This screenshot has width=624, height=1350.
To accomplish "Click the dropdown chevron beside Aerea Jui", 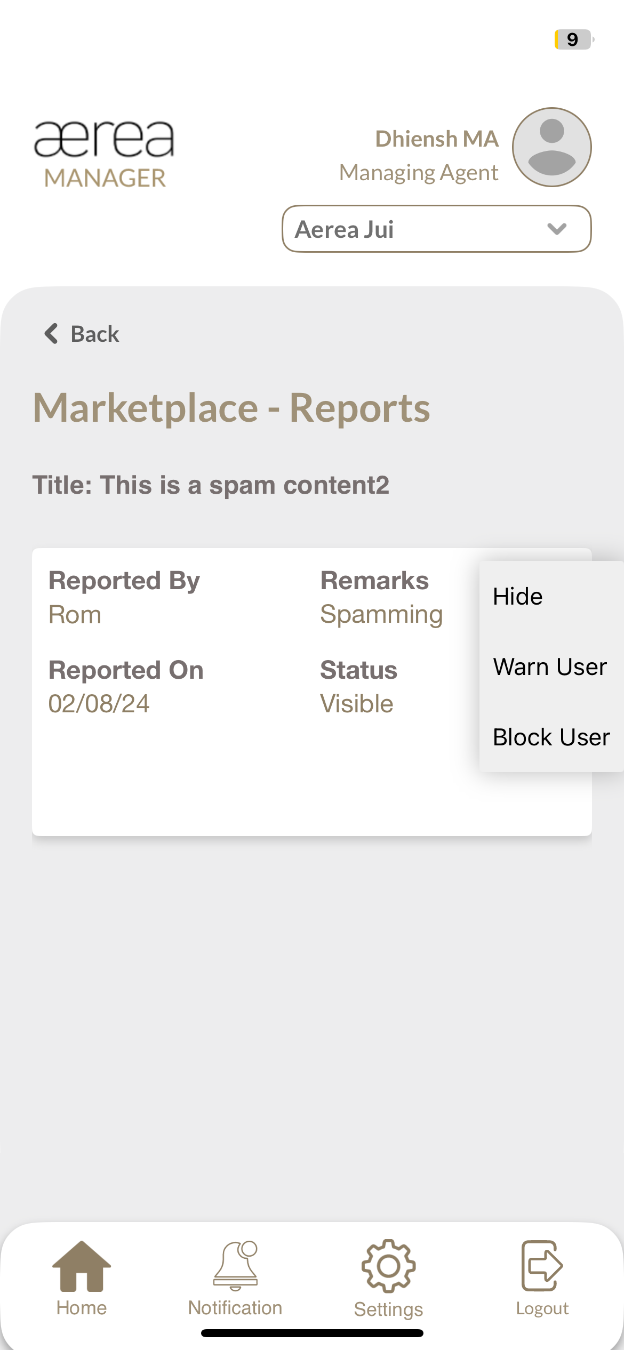I will pyautogui.click(x=557, y=229).
